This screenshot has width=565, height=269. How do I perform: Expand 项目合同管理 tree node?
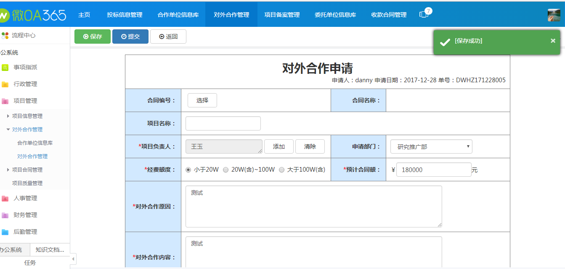click(8, 170)
